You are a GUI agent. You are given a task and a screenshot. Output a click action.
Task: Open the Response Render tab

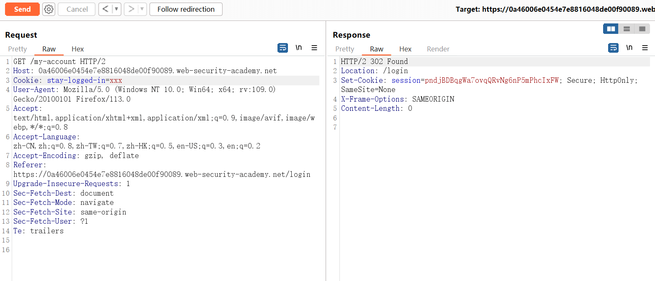coord(438,49)
